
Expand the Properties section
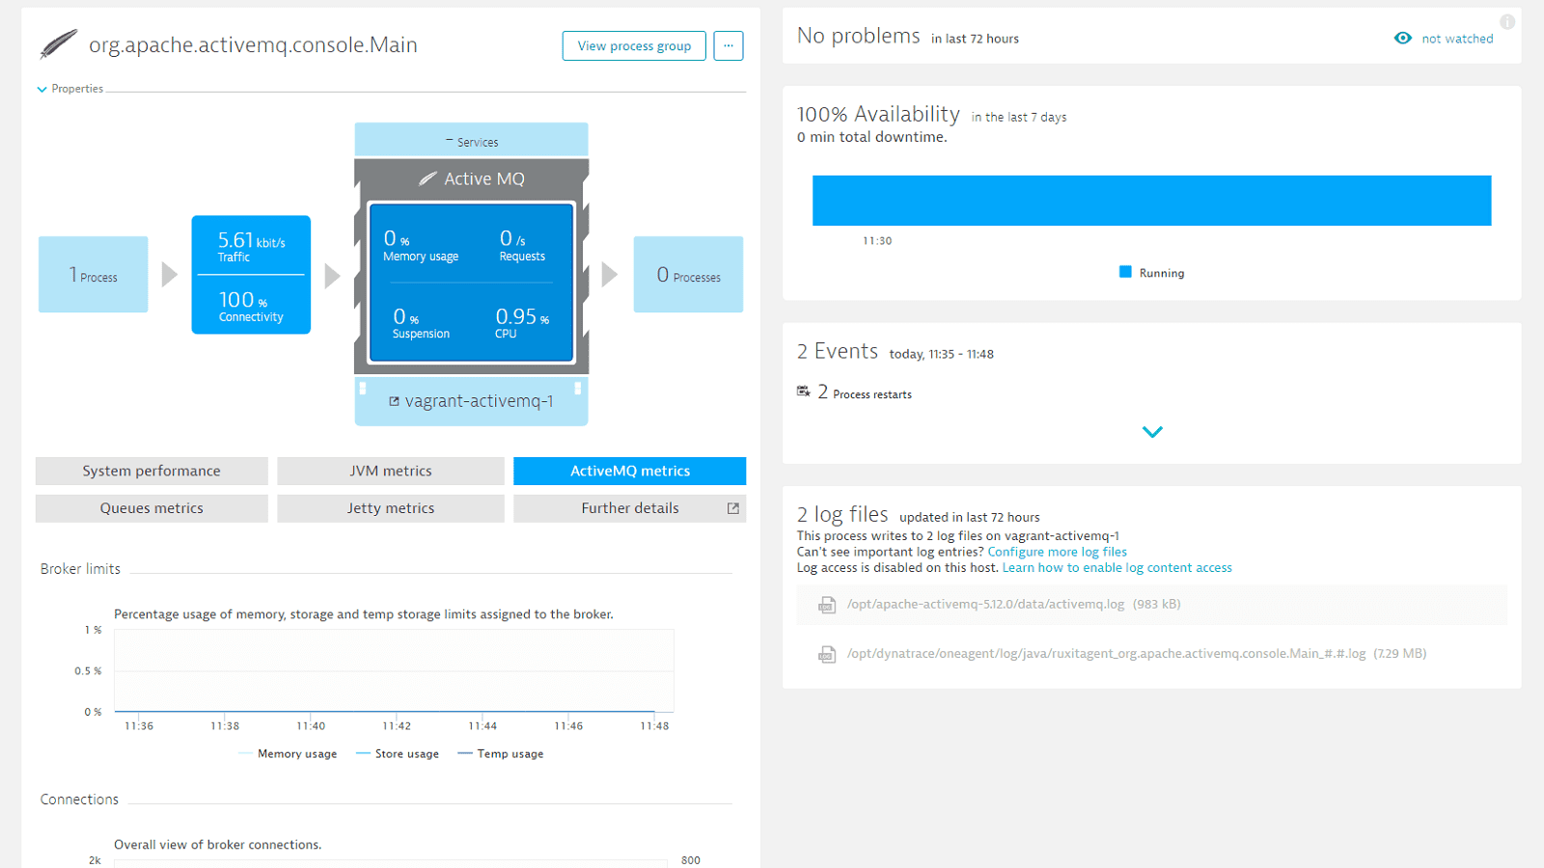[69, 89]
